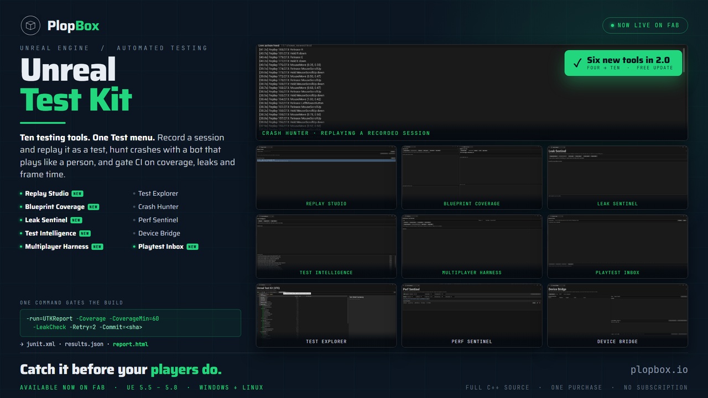Open the Test Intelligence screenshot

(326, 247)
